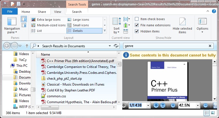Enable Item check boxes
This screenshot has width=219, height=118.
click(x=150, y=19)
